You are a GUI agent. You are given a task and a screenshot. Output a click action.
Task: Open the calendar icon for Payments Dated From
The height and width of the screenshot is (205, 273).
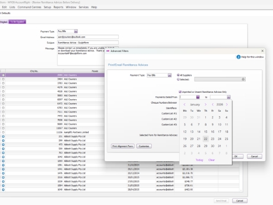[198, 97]
